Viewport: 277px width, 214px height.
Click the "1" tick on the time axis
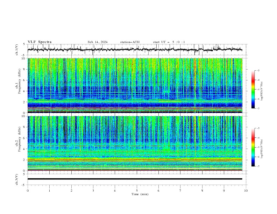[x=49, y=191]
